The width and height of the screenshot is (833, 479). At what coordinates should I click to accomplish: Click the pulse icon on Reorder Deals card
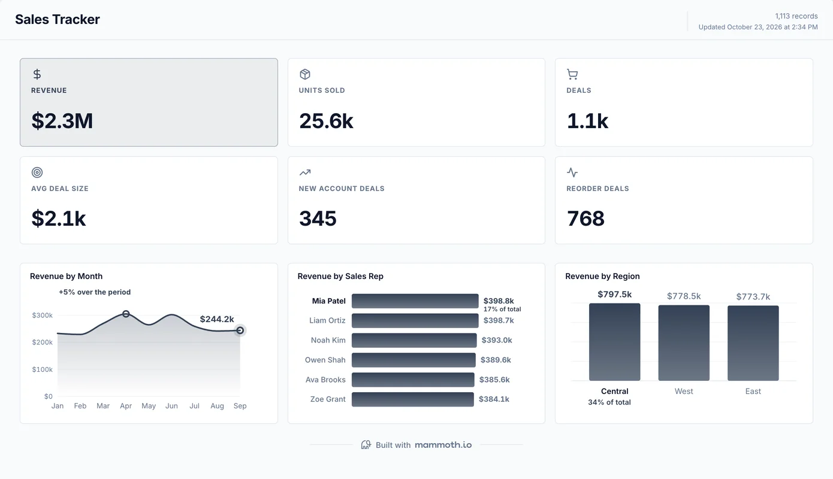tap(572, 172)
